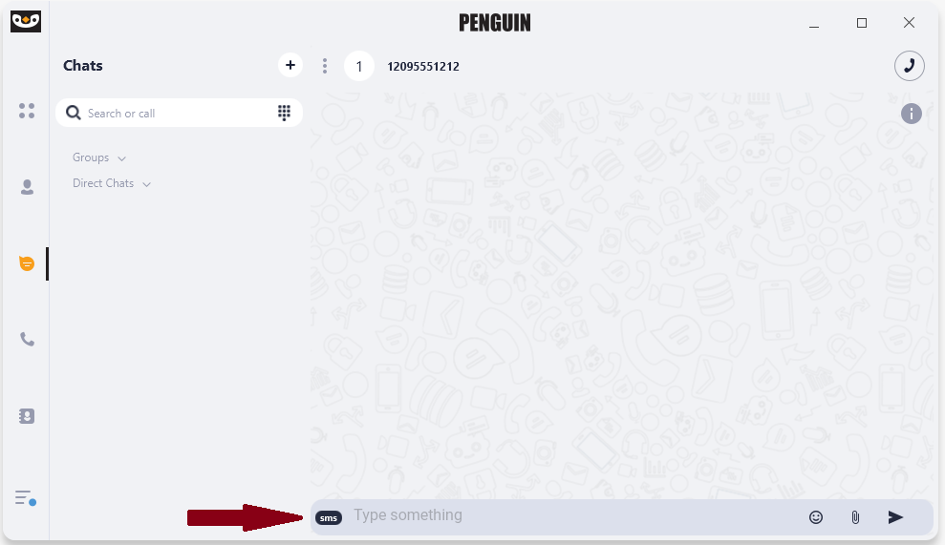
Task: Show conversation info panel
Action: [x=912, y=114]
